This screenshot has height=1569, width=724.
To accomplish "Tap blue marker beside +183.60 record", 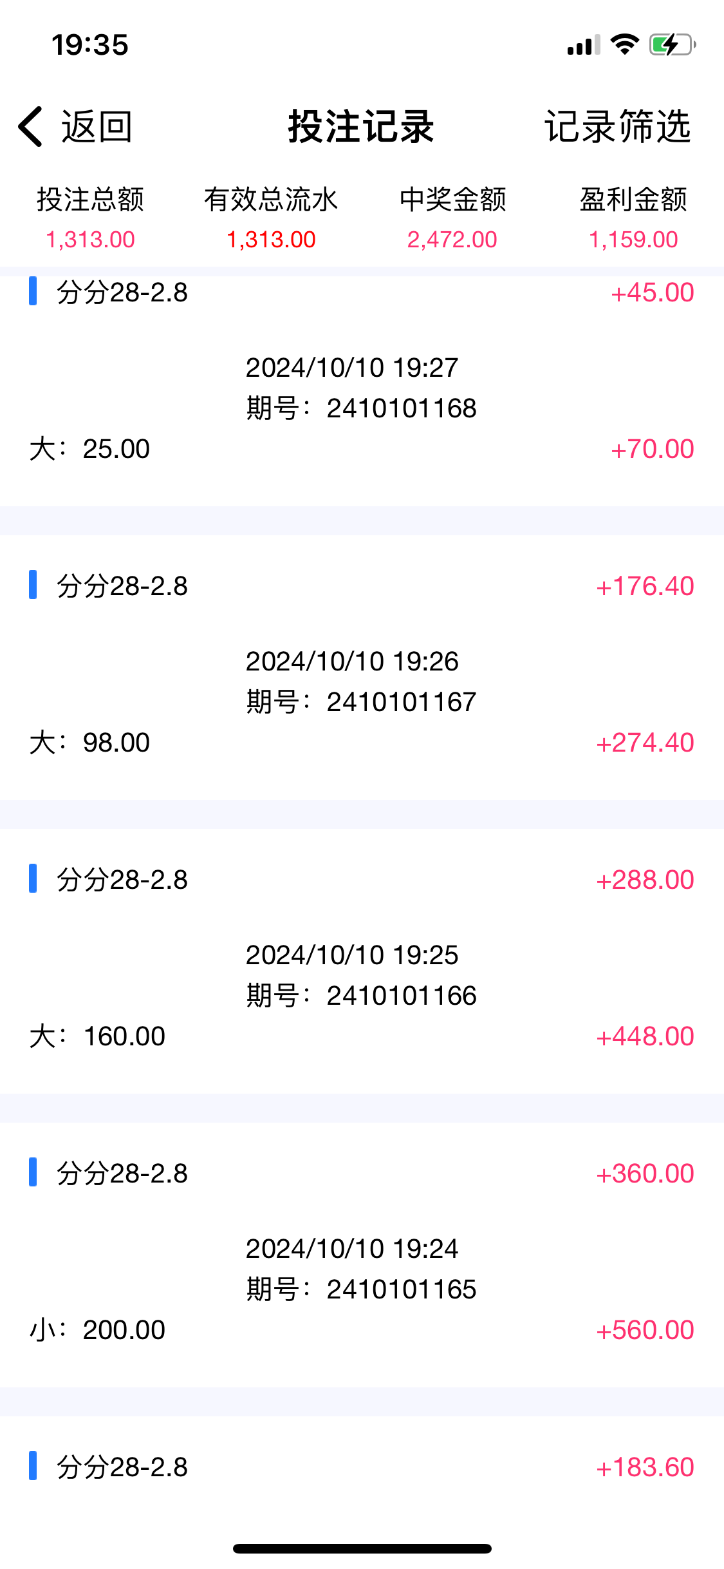I will coord(33,1466).
